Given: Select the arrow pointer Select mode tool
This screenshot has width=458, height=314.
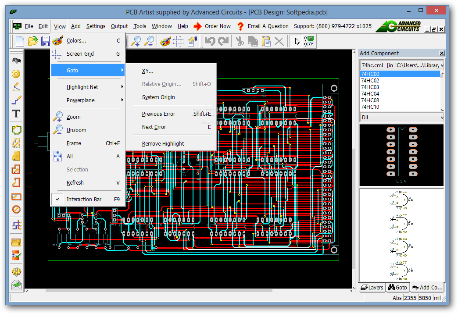Looking at the screenshot, I should tap(297, 41).
